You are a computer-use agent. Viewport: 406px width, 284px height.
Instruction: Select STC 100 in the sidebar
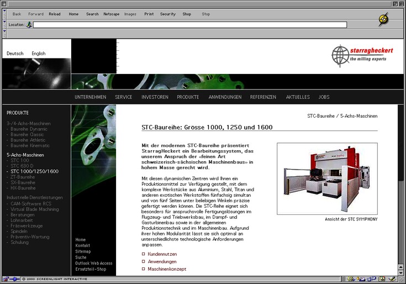pos(20,161)
